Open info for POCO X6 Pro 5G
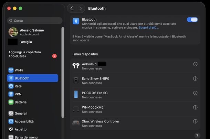Viewport: 210px width, 139px height. pos(195,93)
